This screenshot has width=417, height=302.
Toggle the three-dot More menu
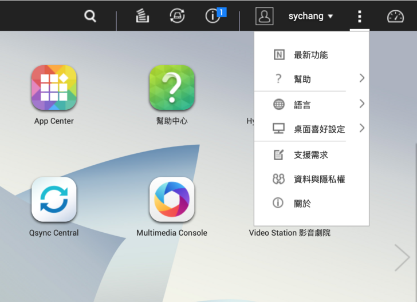pos(360,17)
